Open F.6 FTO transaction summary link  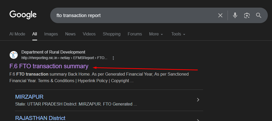click(49, 66)
